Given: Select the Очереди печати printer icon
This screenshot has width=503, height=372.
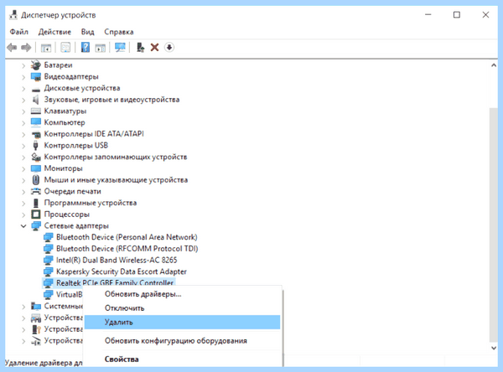Looking at the screenshot, I should (x=36, y=192).
